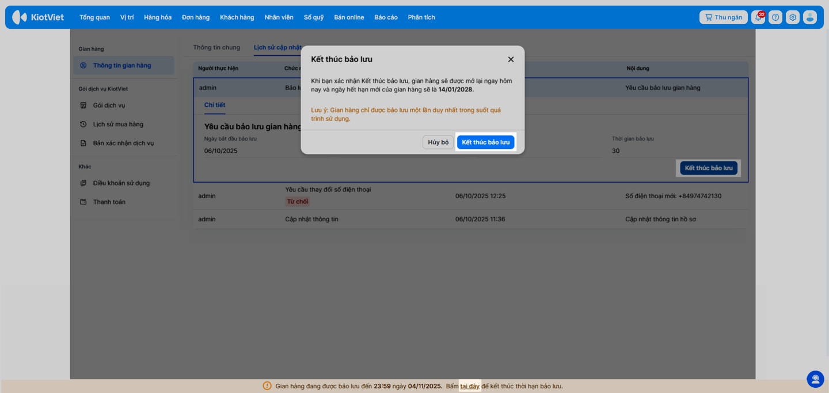Viewport: 829px width, 393px height.
Task: Click the tại đây link in bottom banner
Action: coord(470,386)
